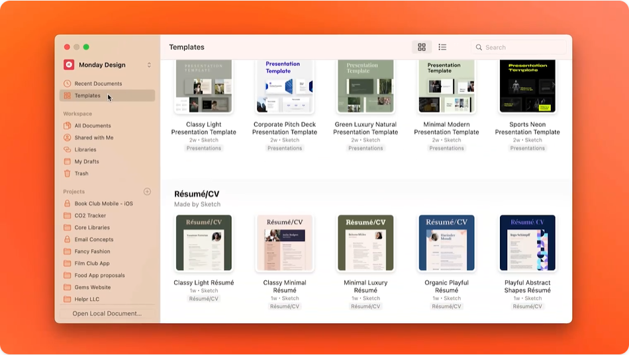Open Classy Minimal Résumé thumbnail
Screen dimensions: 629x355
pyautogui.click(x=285, y=243)
